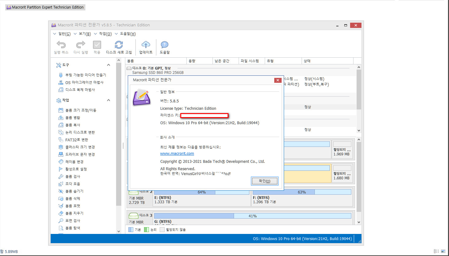Click the G: 41% usage bar

coord(253,216)
